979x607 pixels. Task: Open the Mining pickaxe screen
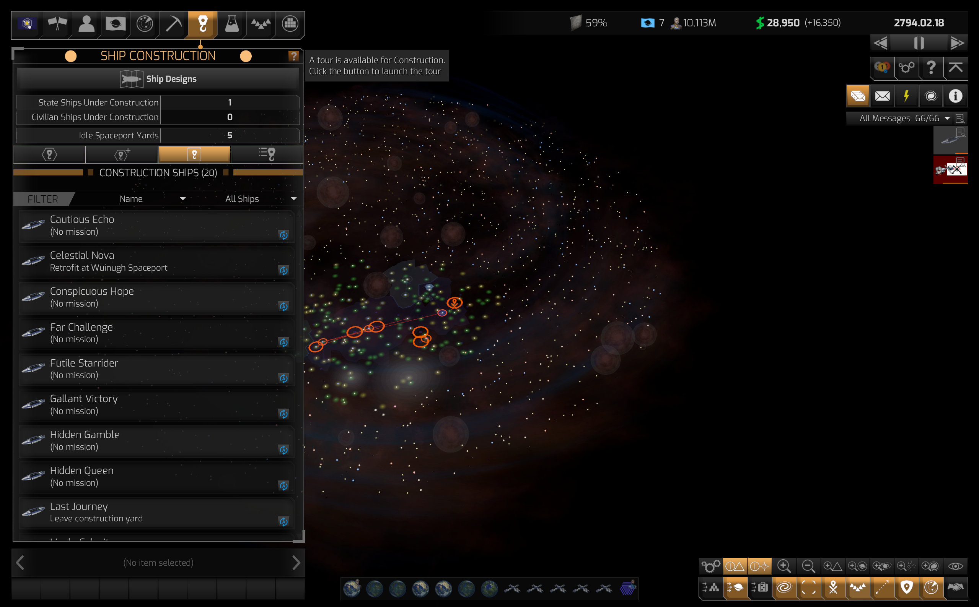[174, 24]
